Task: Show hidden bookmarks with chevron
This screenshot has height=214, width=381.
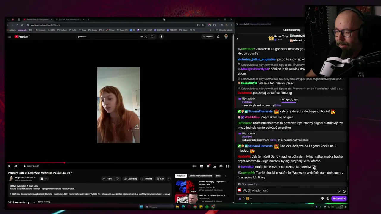Action: pyautogui.click(x=210, y=30)
